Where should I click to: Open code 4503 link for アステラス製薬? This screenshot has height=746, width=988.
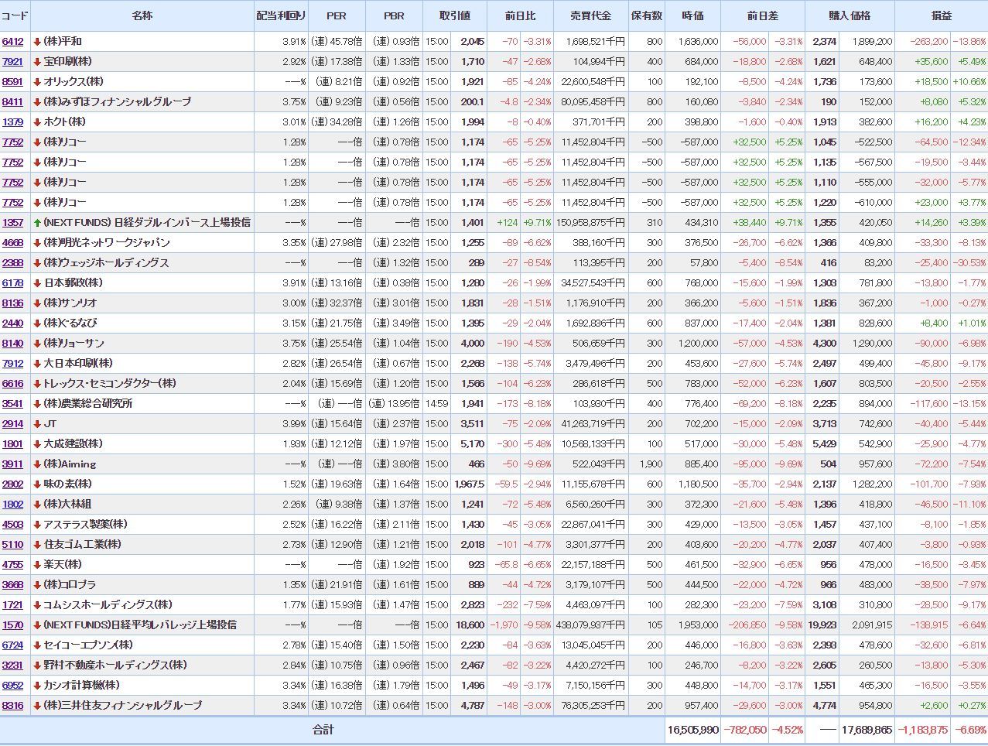pos(12,524)
